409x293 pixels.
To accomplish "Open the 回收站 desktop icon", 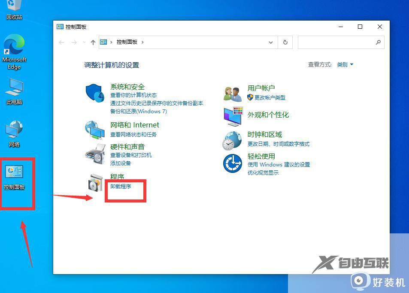I will (x=14, y=6).
